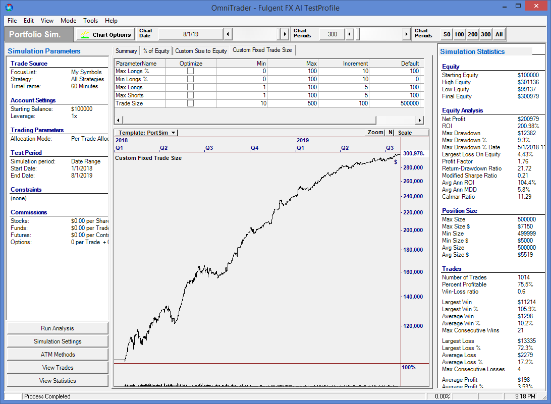This screenshot has width=551, height=404.
Task: Click the Commissions heading
Action: [29, 212]
